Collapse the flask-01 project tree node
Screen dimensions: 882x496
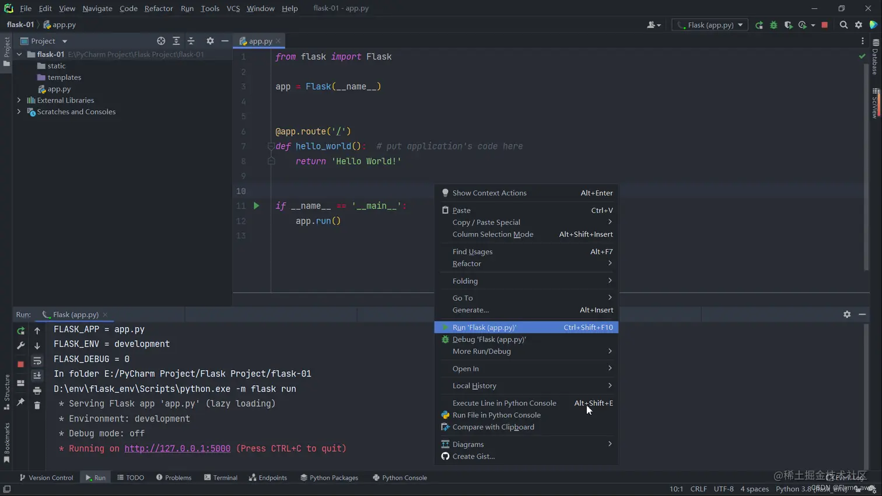pyautogui.click(x=19, y=54)
